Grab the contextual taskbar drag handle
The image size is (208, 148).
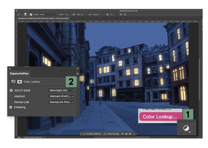point(81,134)
